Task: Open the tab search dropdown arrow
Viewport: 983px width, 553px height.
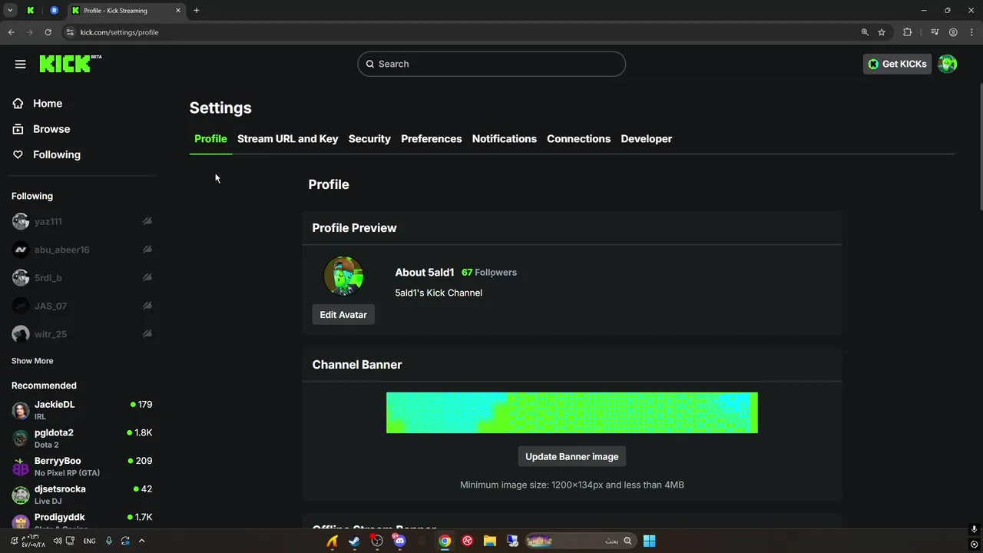Action: [x=10, y=11]
